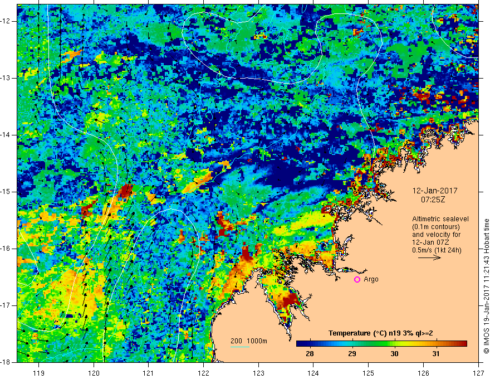490x379 pixels.
Task: Click the '0.5m/s (1kt 24h)' scale text
Action: (x=437, y=250)
